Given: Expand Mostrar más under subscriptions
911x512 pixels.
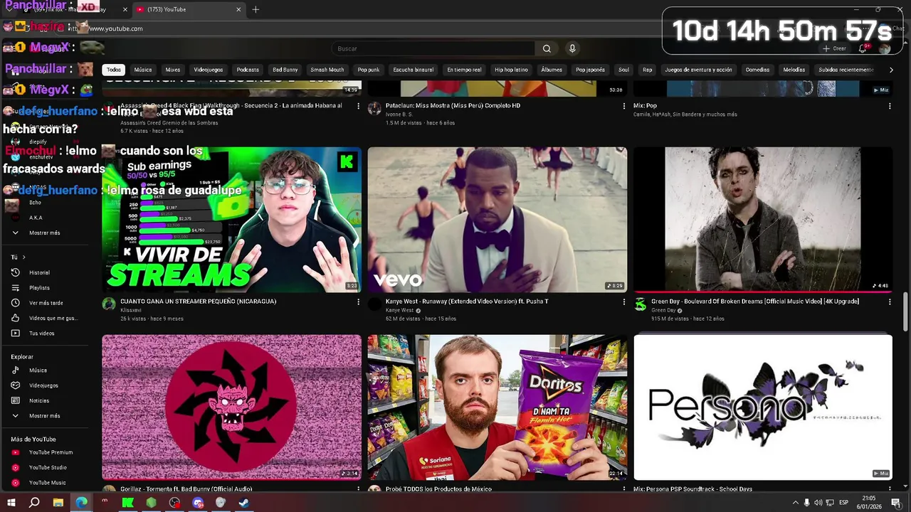Looking at the screenshot, I should click(44, 233).
